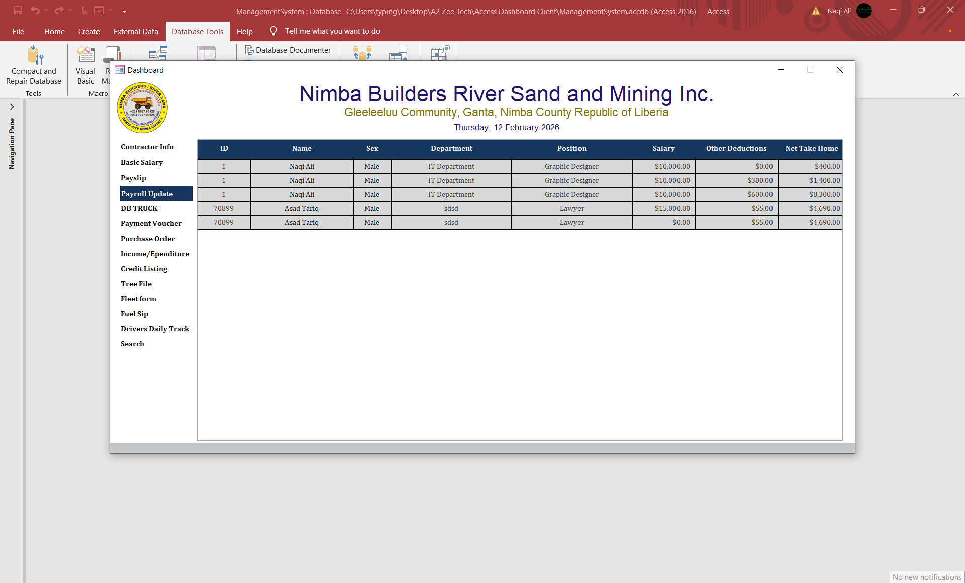The image size is (965, 583).
Task: Click the Nimba Builders company logo
Action: point(142,107)
